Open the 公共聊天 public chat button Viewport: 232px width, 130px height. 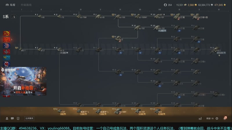click(x=29, y=118)
